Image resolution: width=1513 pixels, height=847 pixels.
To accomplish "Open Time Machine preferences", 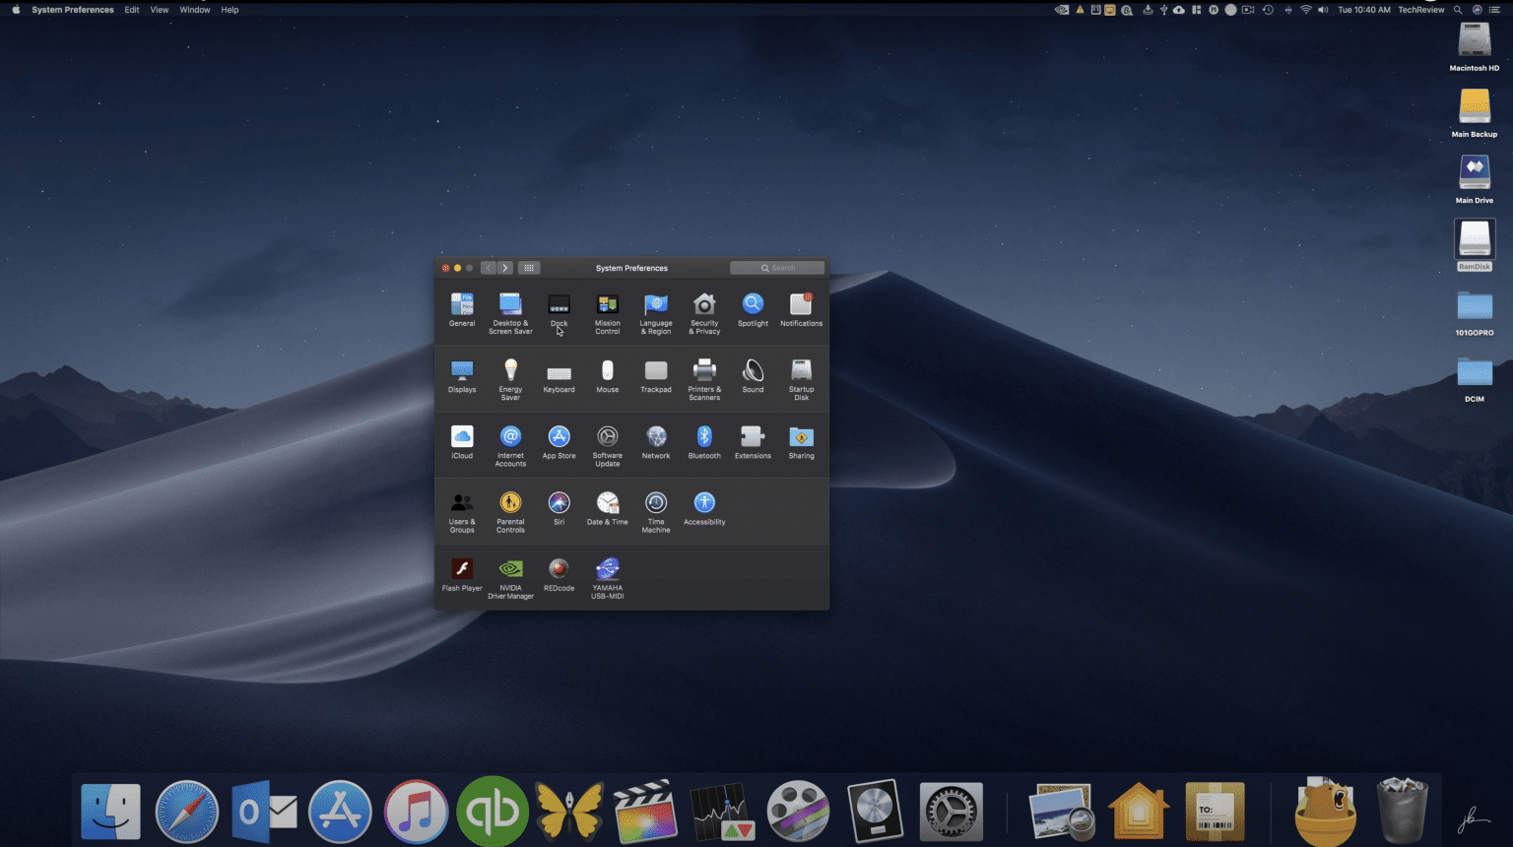I will click(655, 505).
